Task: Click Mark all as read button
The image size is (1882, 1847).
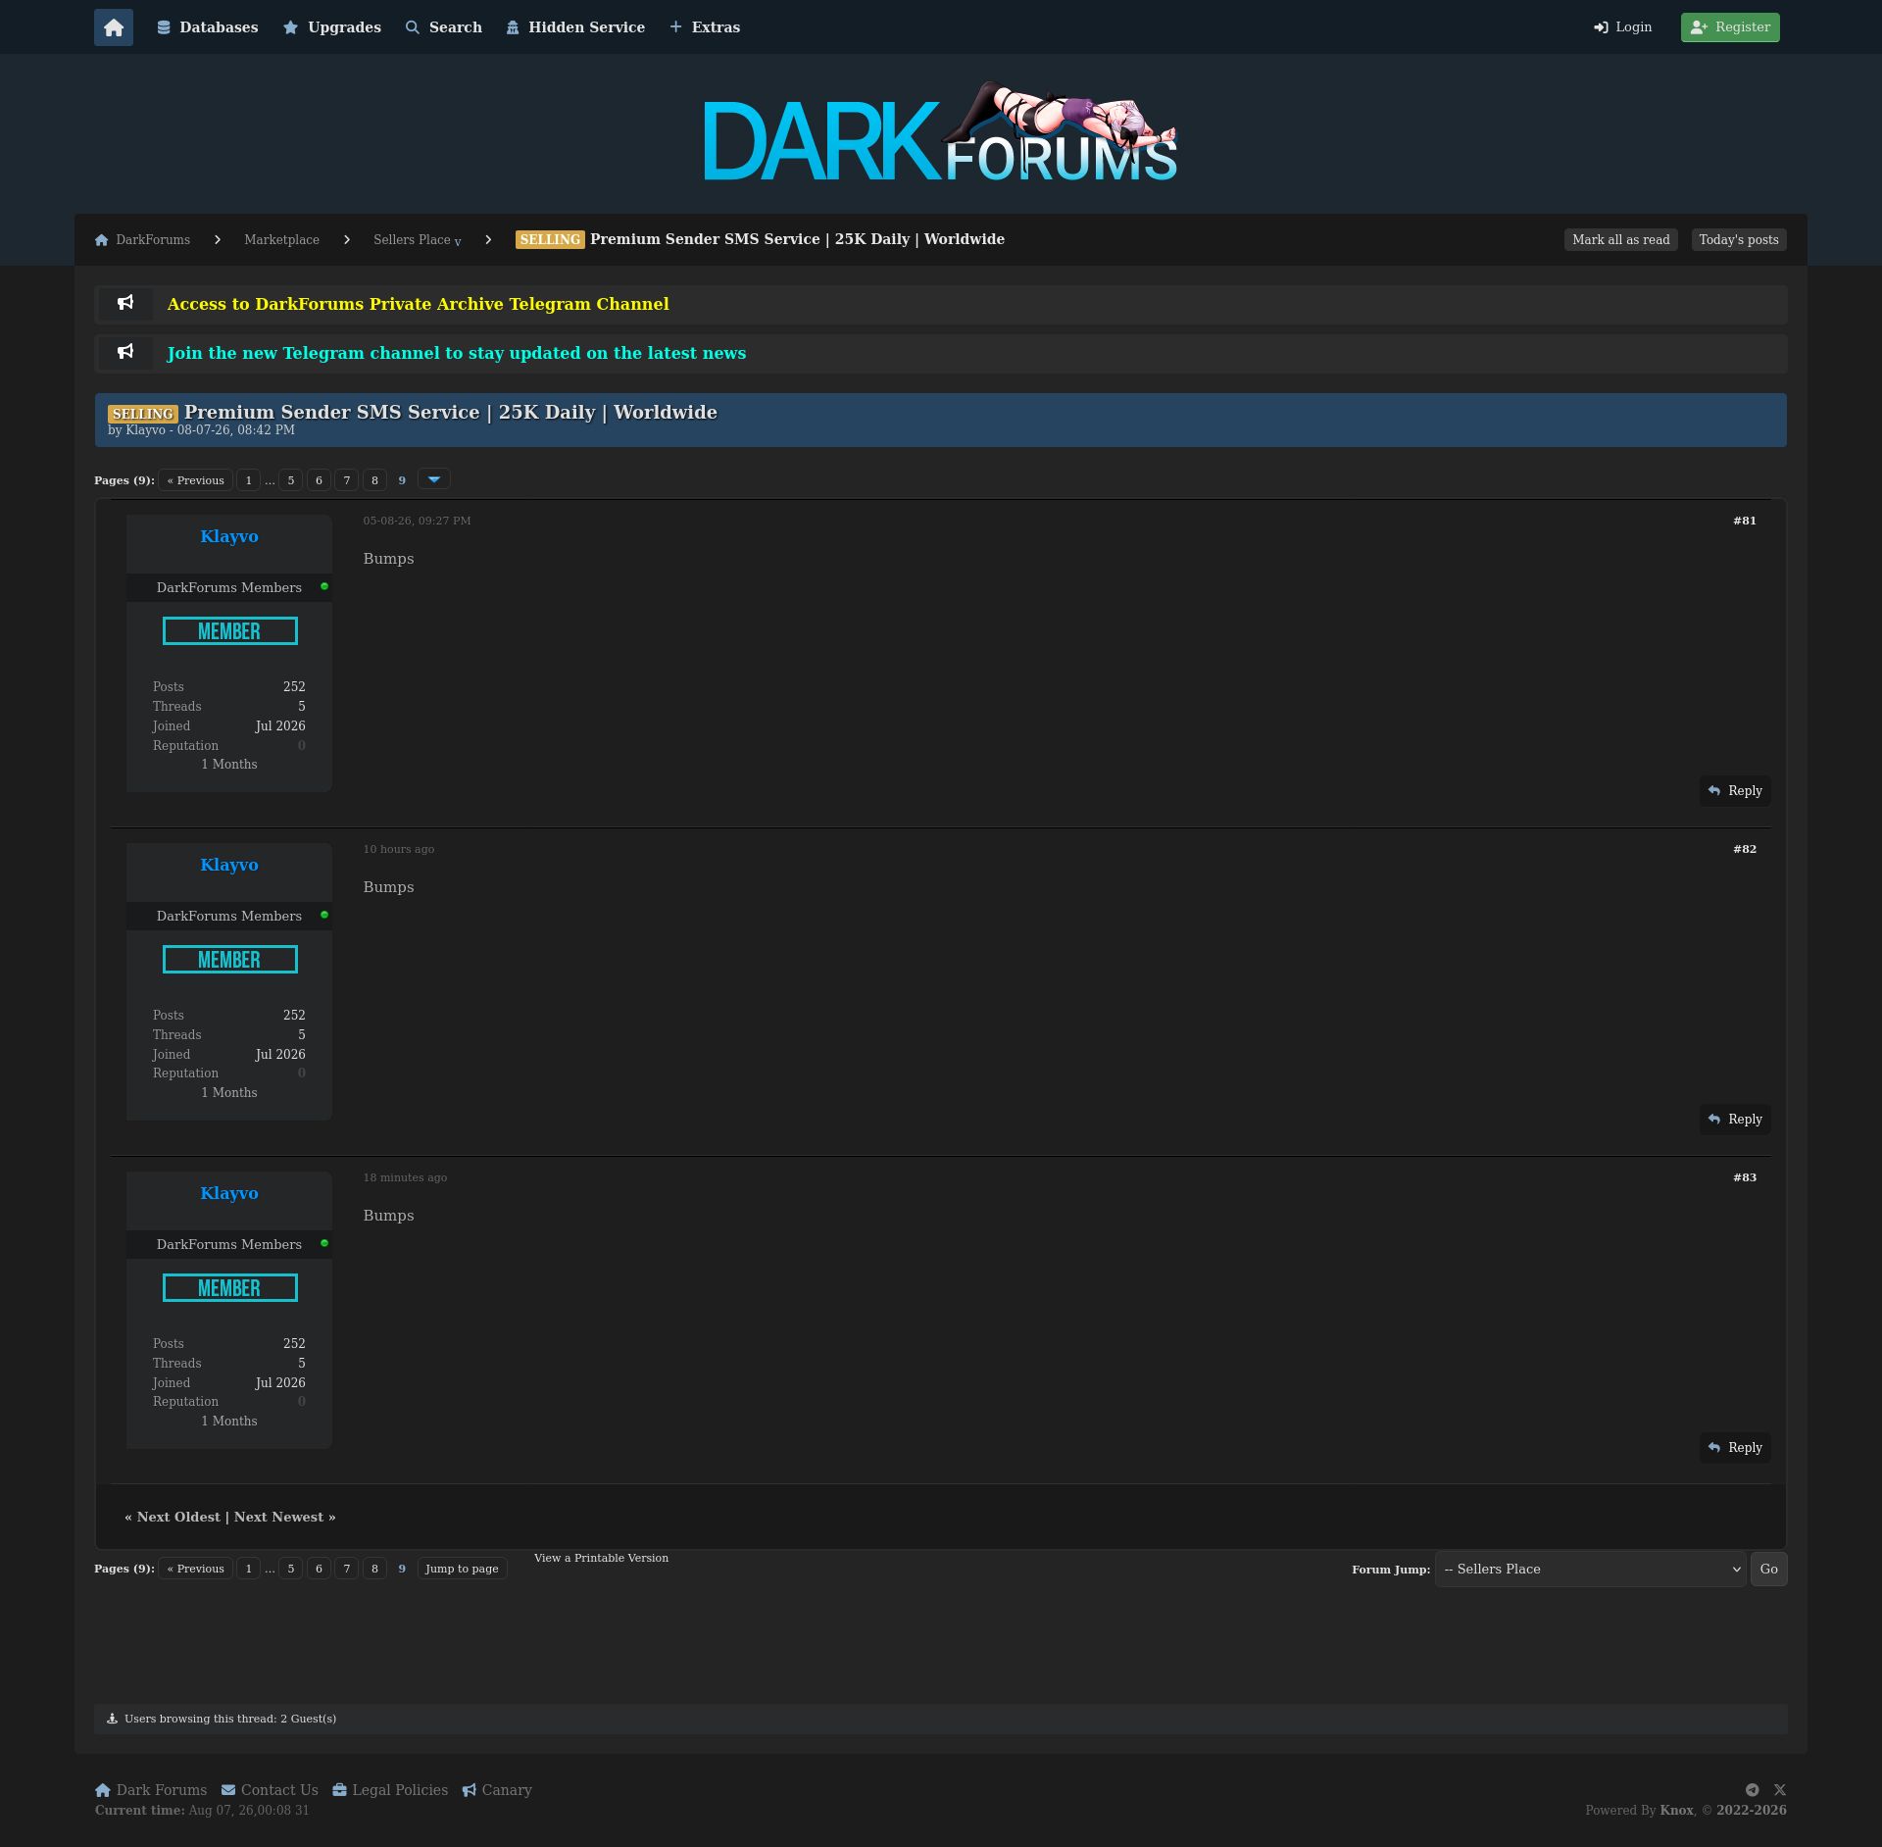Action: point(1621,240)
